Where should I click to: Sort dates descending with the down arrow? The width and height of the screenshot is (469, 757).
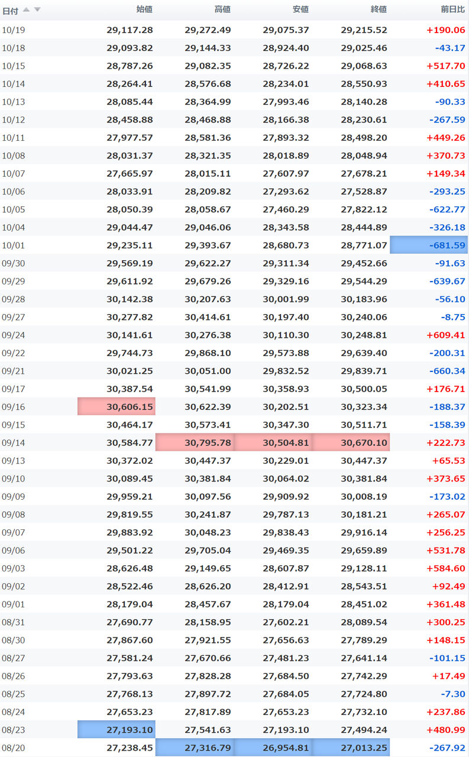point(37,9)
